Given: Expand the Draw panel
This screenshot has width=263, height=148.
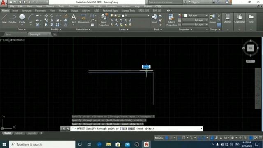Looking at the screenshot, I should pos(22,30).
